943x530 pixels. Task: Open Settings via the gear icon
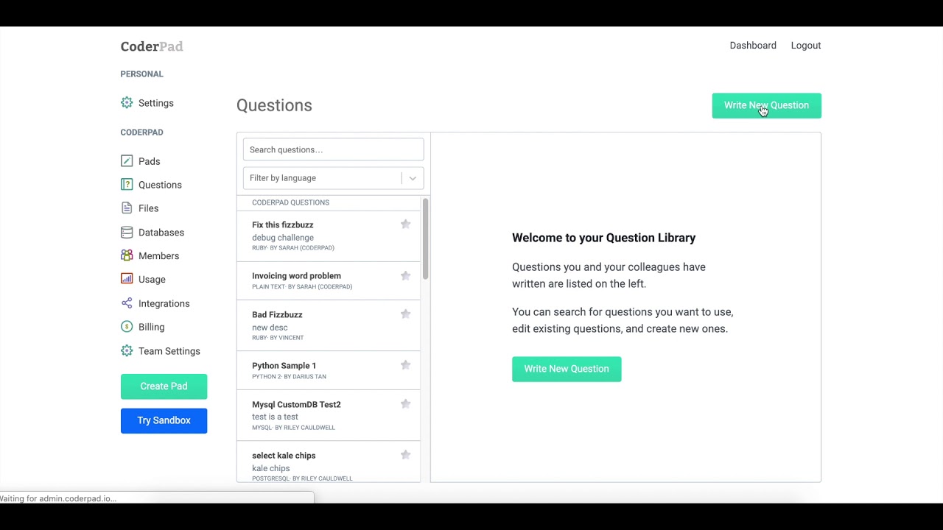[127, 103]
